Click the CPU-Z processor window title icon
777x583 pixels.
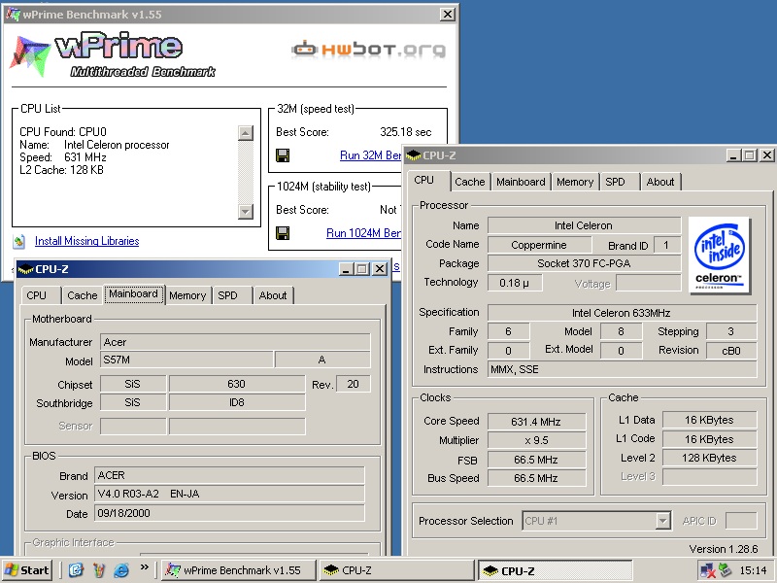click(413, 155)
